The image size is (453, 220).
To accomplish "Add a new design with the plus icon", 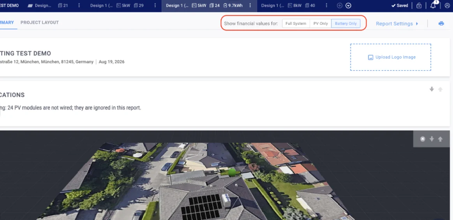I will click(x=340, y=5).
